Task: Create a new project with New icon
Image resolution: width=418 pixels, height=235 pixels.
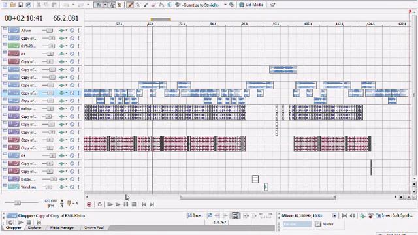Action: point(5,5)
